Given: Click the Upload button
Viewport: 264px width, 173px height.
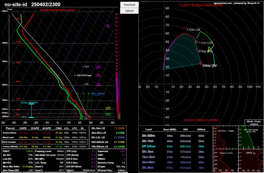Looking at the screenshot, I should click(x=129, y=11).
